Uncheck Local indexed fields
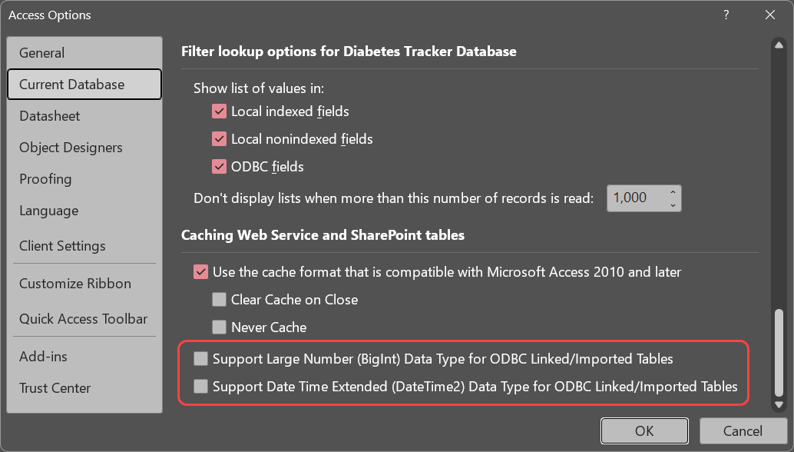Image resolution: width=794 pixels, height=452 pixels. (x=220, y=111)
